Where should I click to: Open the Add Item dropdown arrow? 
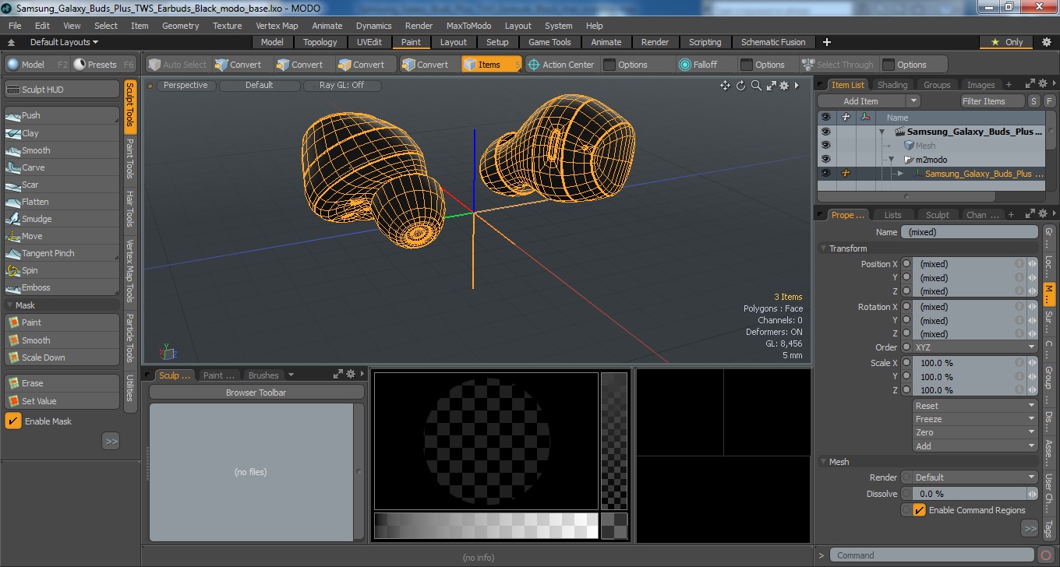[913, 101]
